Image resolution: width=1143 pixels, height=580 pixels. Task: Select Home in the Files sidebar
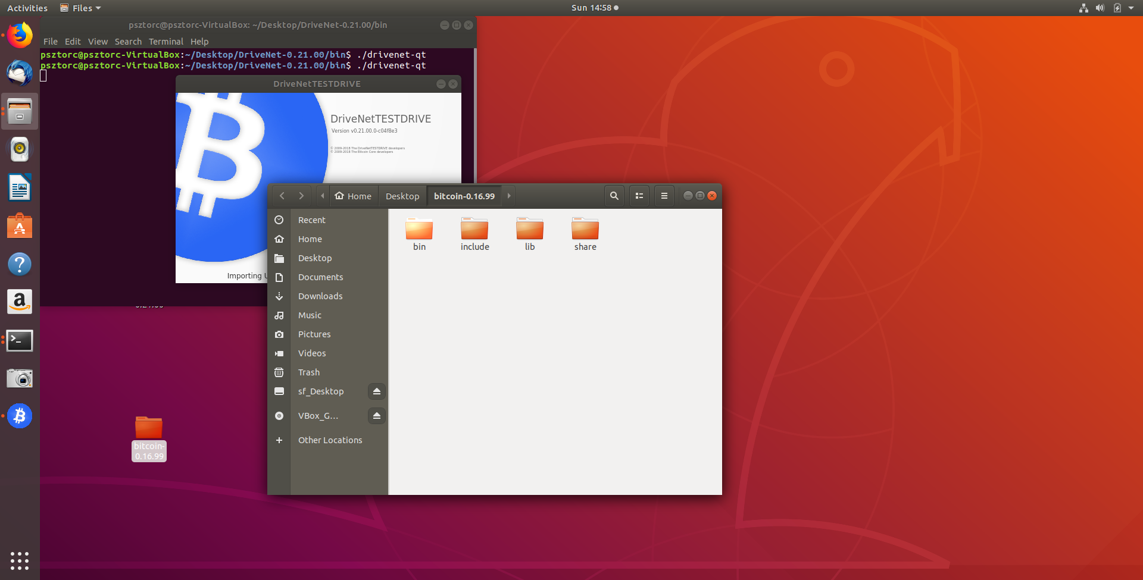coord(327,239)
